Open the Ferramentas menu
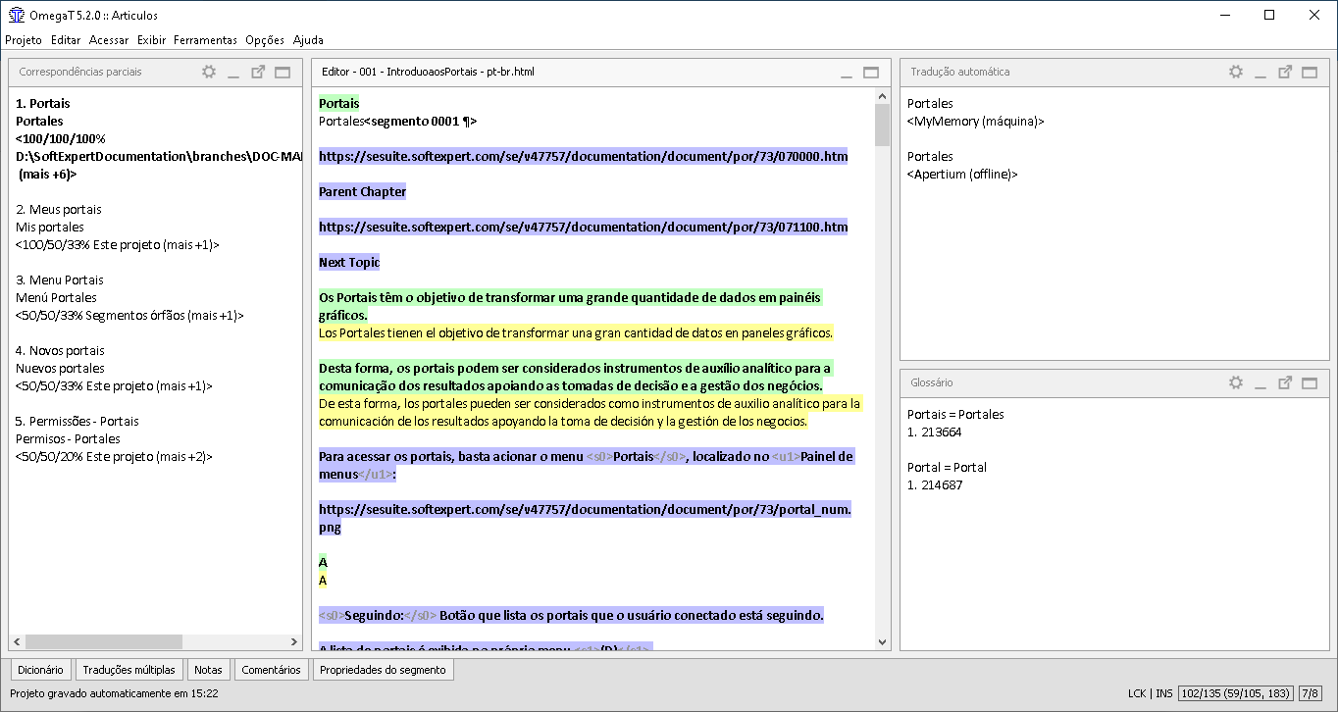Image resolution: width=1338 pixels, height=712 pixels. (x=205, y=40)
